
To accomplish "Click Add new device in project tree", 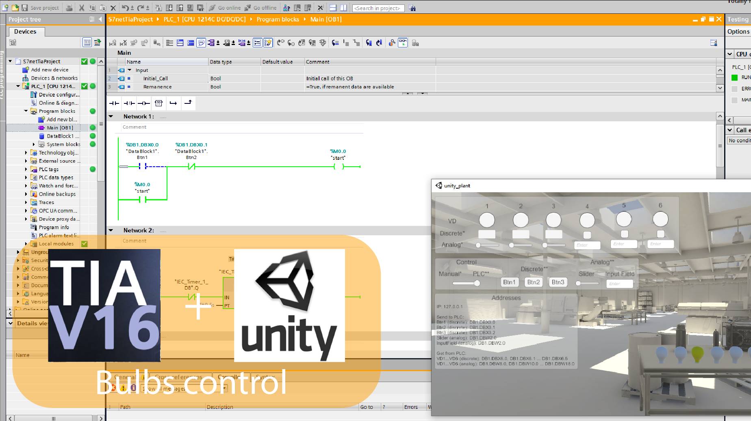I will [50, 70].
